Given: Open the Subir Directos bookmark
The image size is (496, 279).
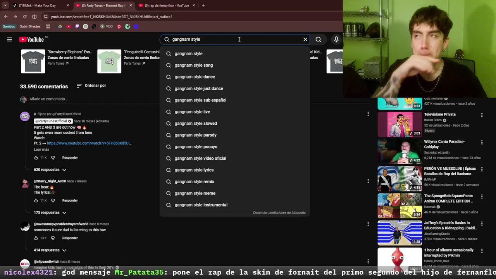Looking at the screenshot, I should point(30,26).
